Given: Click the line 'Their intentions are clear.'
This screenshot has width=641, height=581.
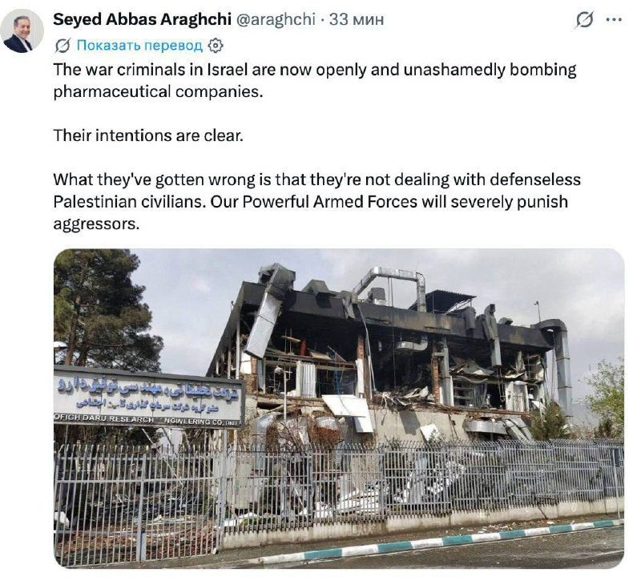Looking at the screenshot, I should 148,135.
